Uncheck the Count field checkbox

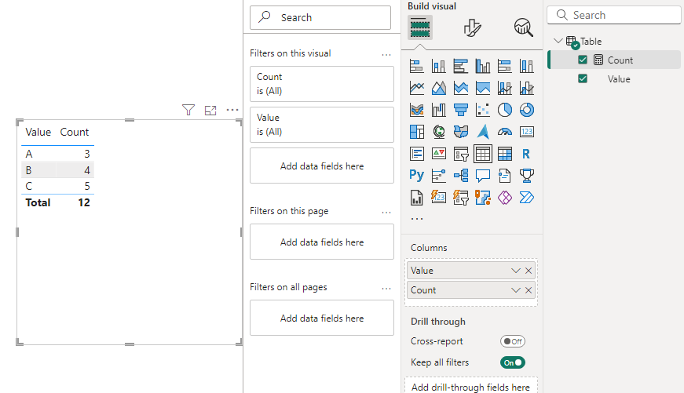[583, 60]
